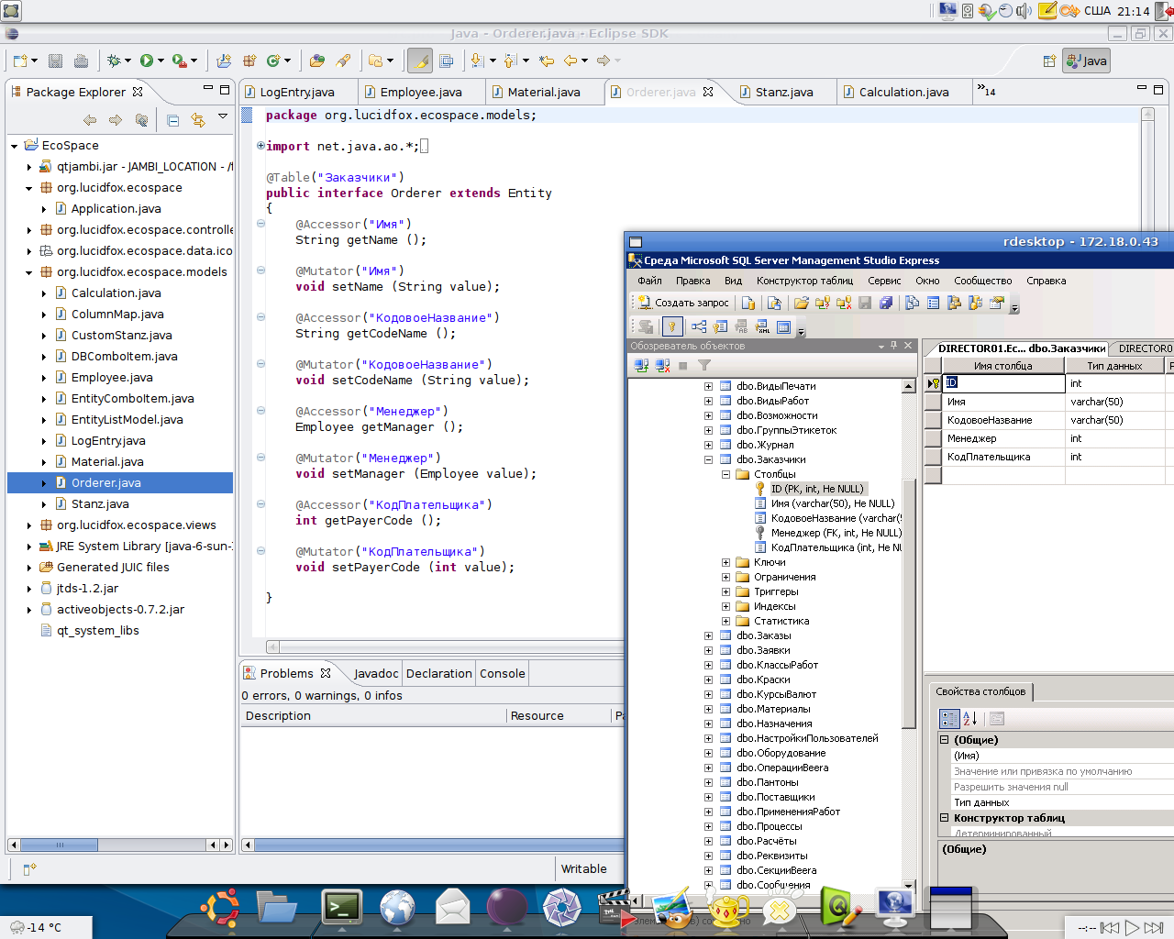Collapse the dbo.Заказчики table node
The width and height of the screenshot is (1174, 939).
[708, 459]
